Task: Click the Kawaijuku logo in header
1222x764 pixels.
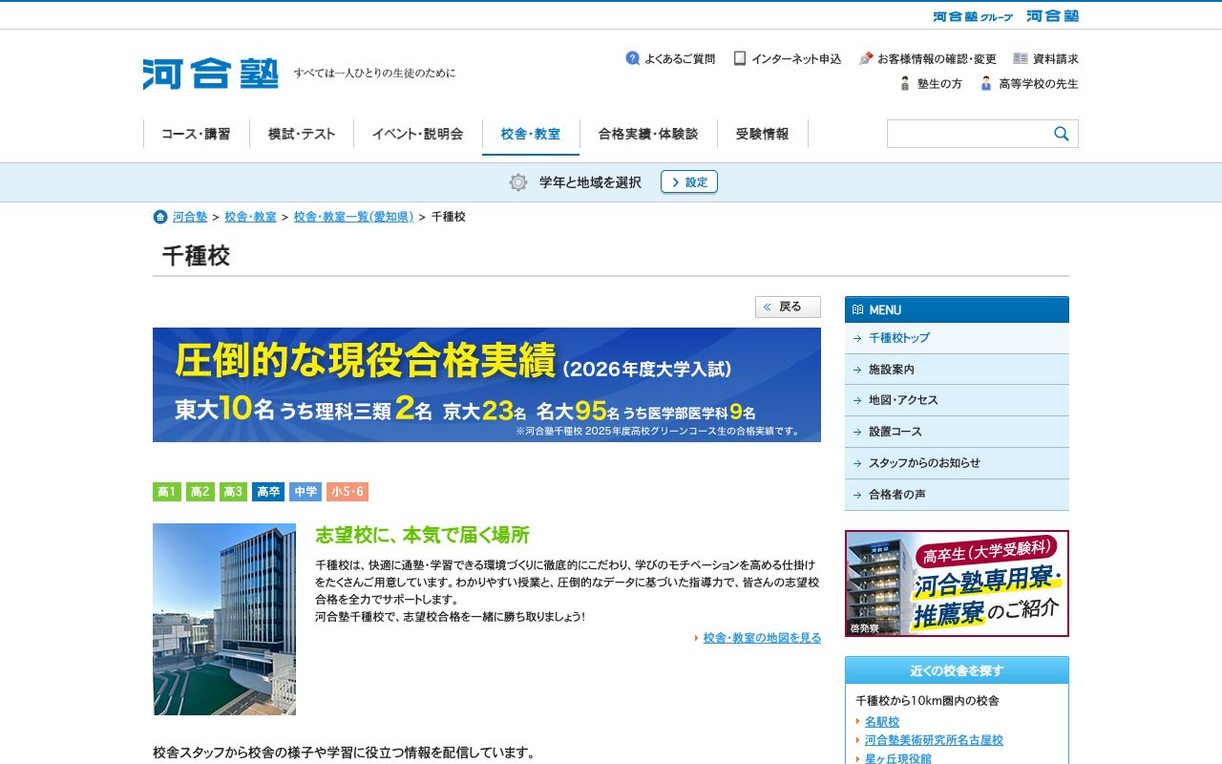Action: coord(211,74)
